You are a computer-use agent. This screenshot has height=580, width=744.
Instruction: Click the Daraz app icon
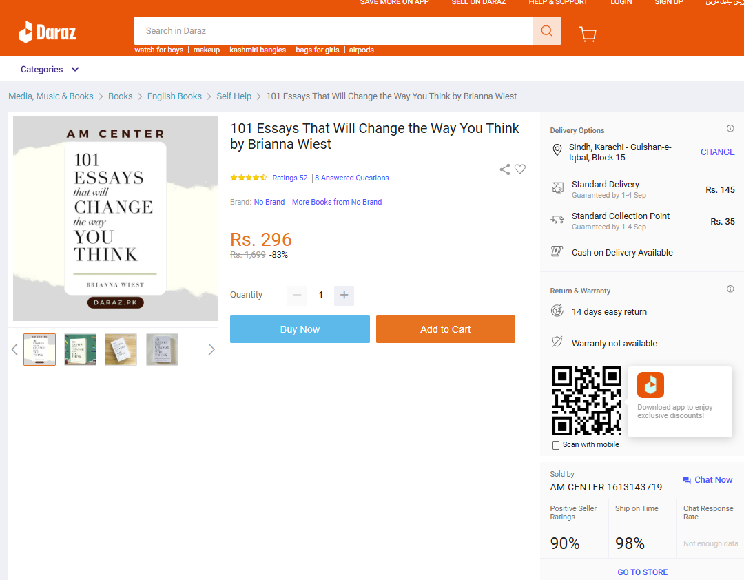pos(650,385)
